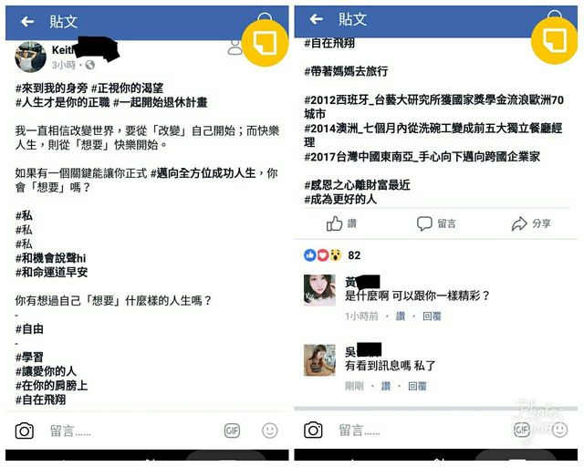The width and height of the screenshot is (584, 467).
Task: Tap the back arrow in the right post header
Action: 317,19
